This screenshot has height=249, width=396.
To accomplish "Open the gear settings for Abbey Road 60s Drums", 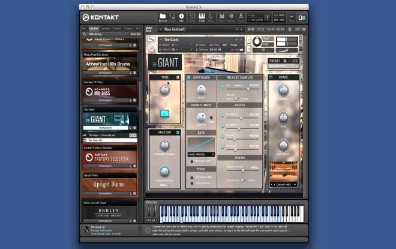I will [134, 73].
